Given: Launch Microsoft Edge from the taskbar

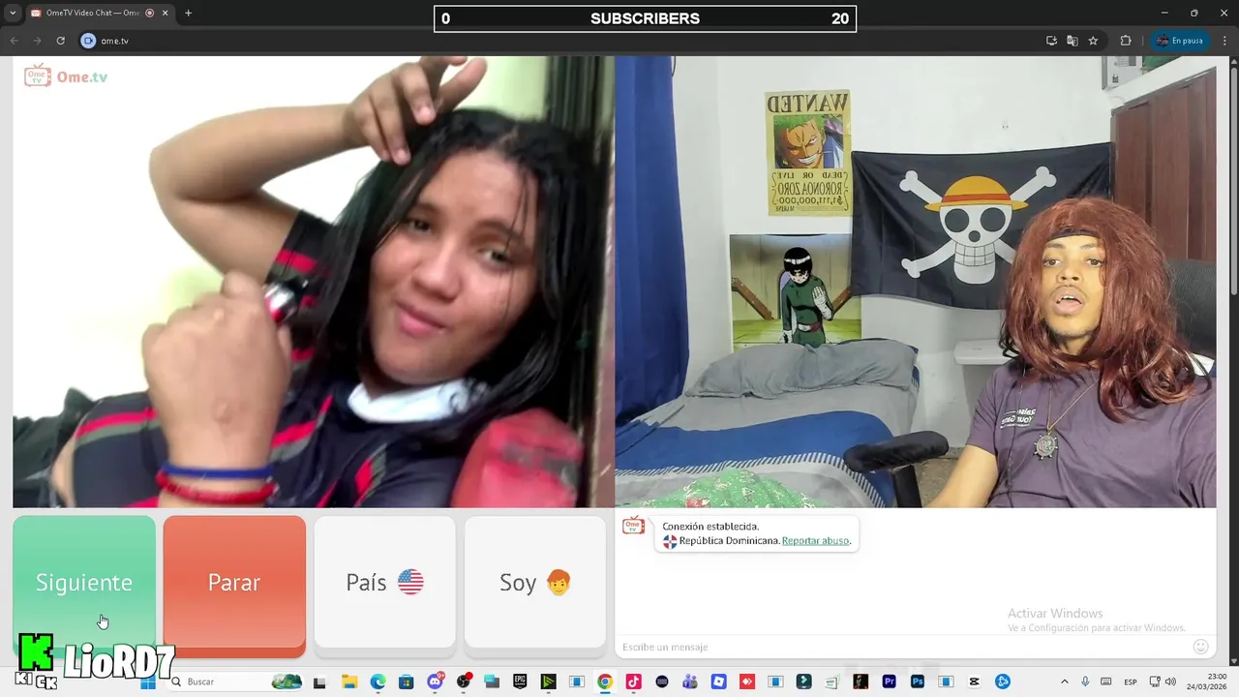Looking at the screenshot, I should pyautogui.click(x=378, y=682).
